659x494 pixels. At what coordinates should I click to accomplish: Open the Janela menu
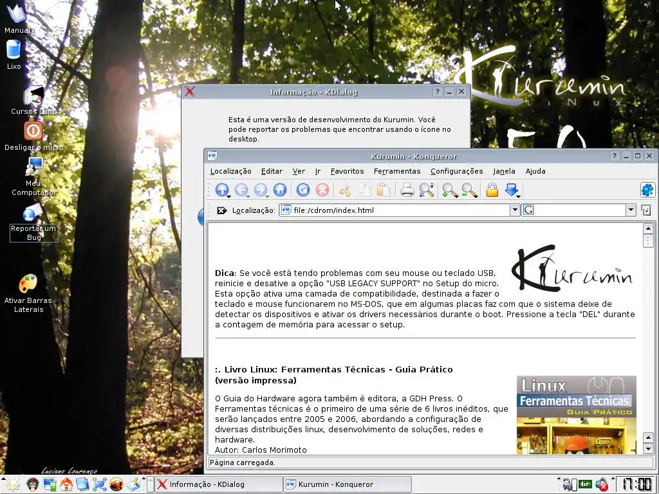[504, 171]
